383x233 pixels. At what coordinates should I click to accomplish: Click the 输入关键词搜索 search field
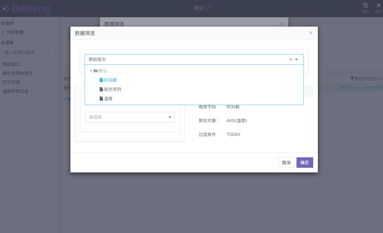click(28, 52)
